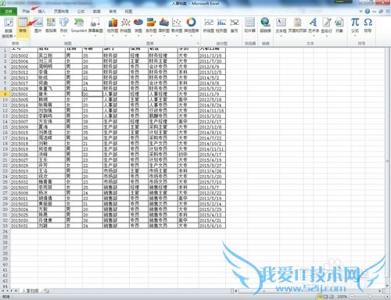Switch to the Review (审阅) tab

tap(113, 12)
